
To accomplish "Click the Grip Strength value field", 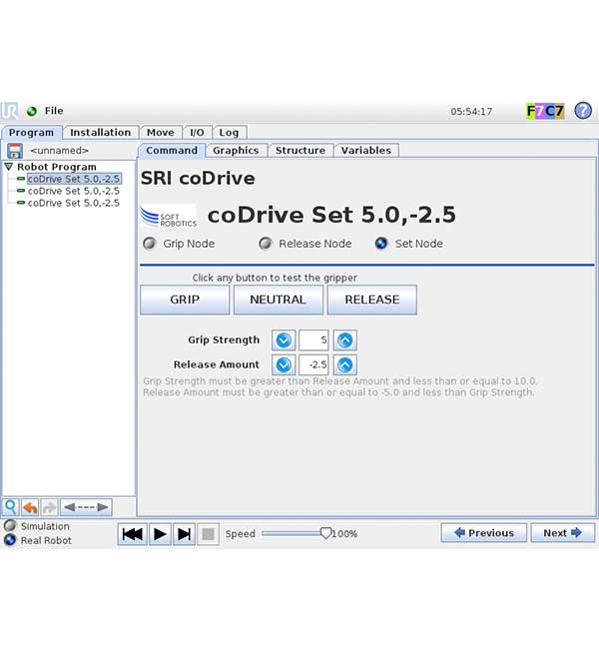I will tap(313, 340).
